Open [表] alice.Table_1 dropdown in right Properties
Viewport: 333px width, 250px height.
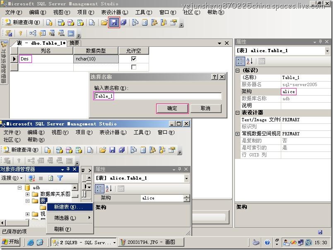(327, 51)
